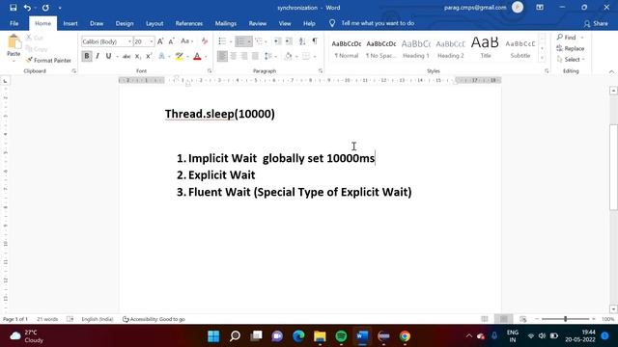Activate the Format Painter

coord(48,60)
